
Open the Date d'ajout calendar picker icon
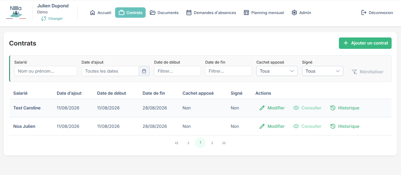pyautogui.click(x=144, y=71)
